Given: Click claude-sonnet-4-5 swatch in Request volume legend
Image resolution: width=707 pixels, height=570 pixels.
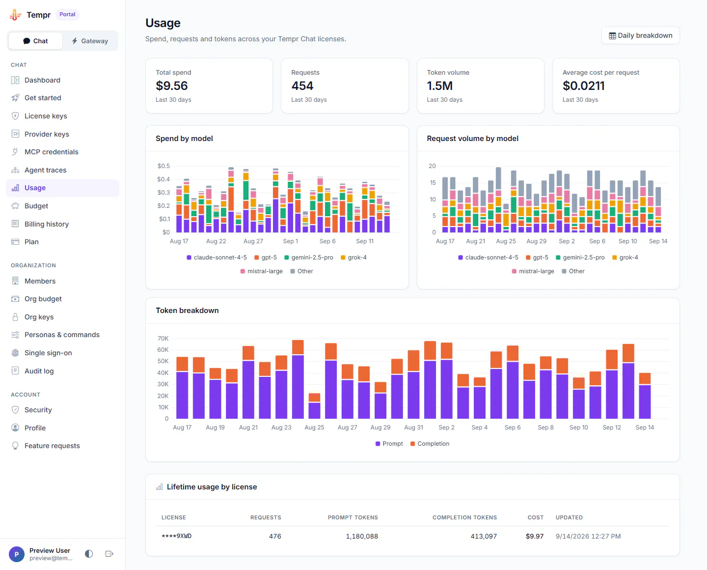Looking at the screenshot, I should pos(461,257).
